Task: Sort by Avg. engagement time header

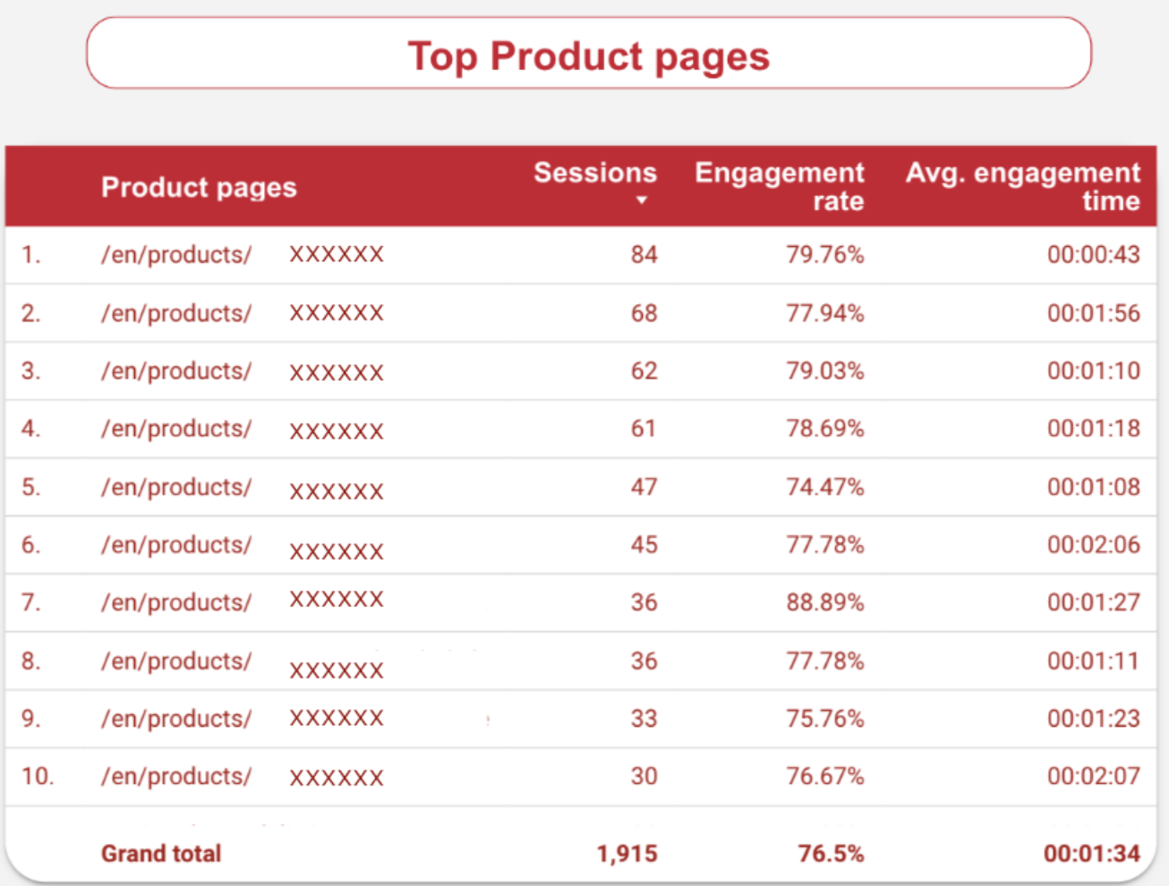Action: (x=1022, y=186)
